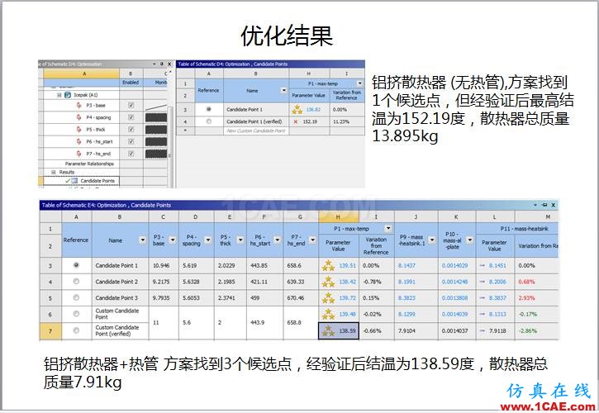Click arrow icon beside 8.1451 value
This screenshot has width=599, height=413.
pos(483,265)
